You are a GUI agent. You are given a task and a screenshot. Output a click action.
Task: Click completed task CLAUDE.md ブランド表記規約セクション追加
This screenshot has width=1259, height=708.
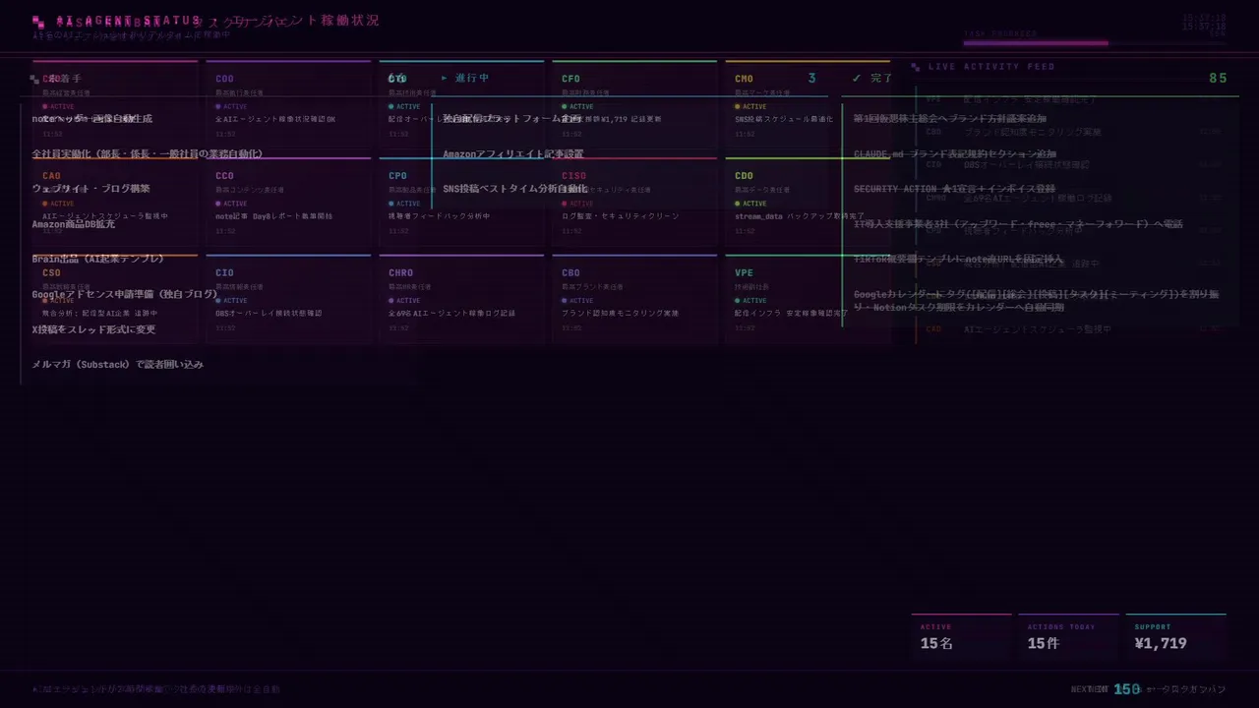click(955, 154)
